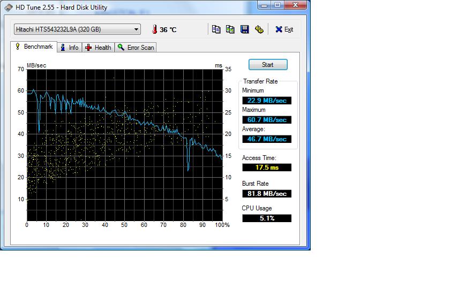Click the 100% label on the graph axis

tap(222, 225)
